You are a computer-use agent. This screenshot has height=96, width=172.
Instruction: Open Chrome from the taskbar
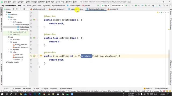(x=44, y=94)
